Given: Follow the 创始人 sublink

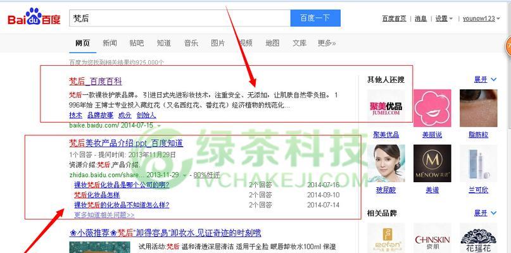Looking at the screenshot, I should [x=146, y=115].
